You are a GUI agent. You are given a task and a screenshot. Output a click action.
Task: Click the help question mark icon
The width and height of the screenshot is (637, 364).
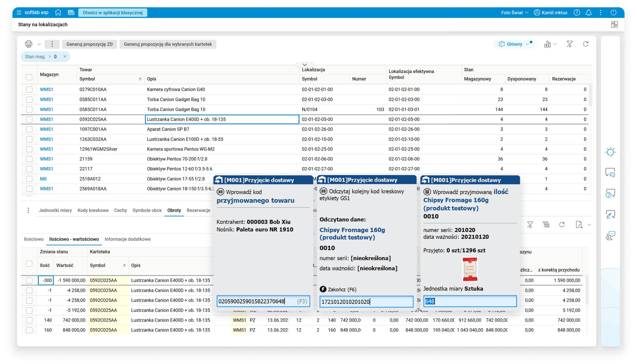click(x=577, y=12)
